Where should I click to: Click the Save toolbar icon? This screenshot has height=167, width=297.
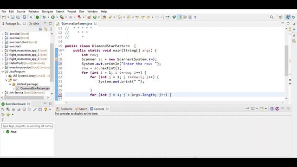tap(13, 17)
